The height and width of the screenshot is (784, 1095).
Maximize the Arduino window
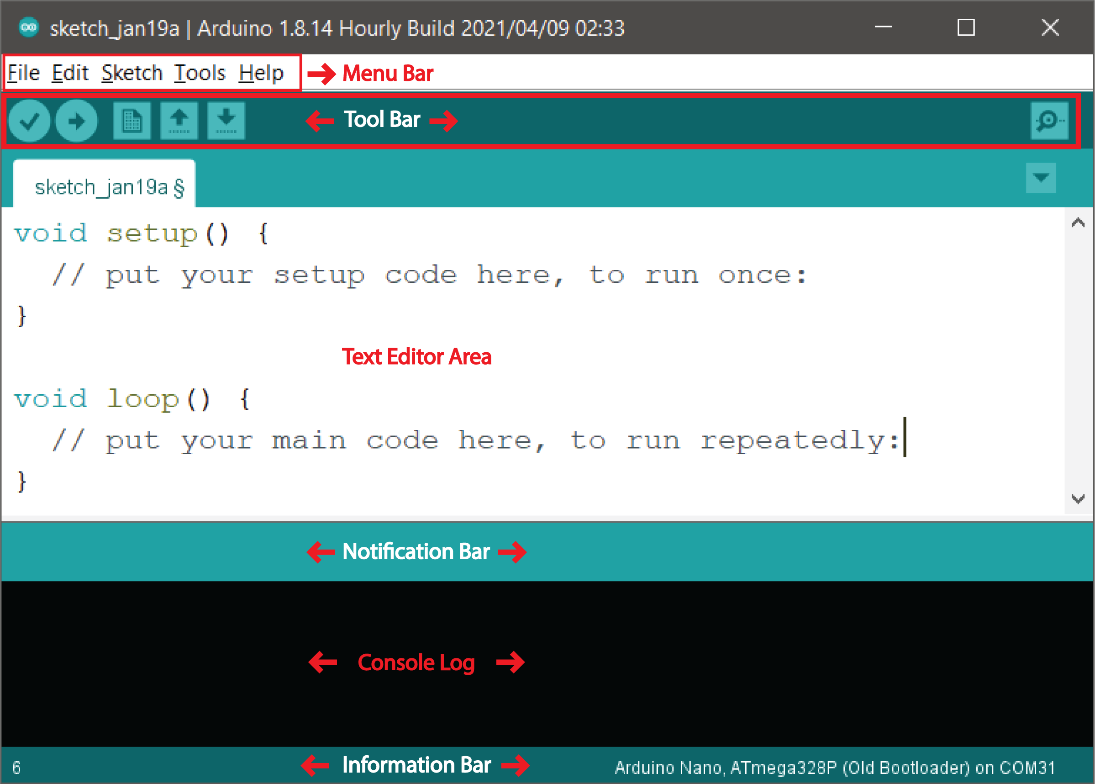(x=966, y=27)
